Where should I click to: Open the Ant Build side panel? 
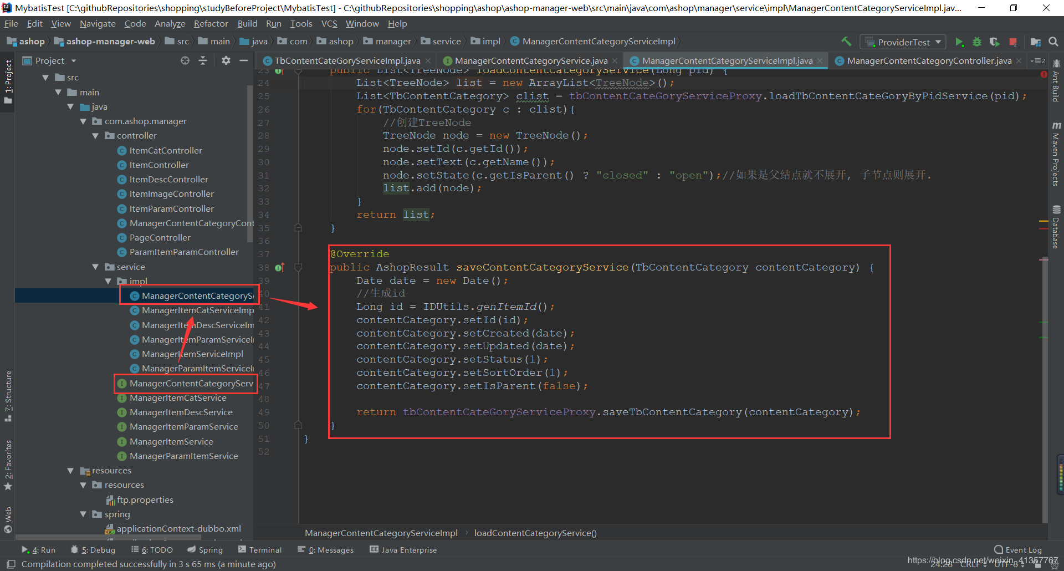point(1056,81)
